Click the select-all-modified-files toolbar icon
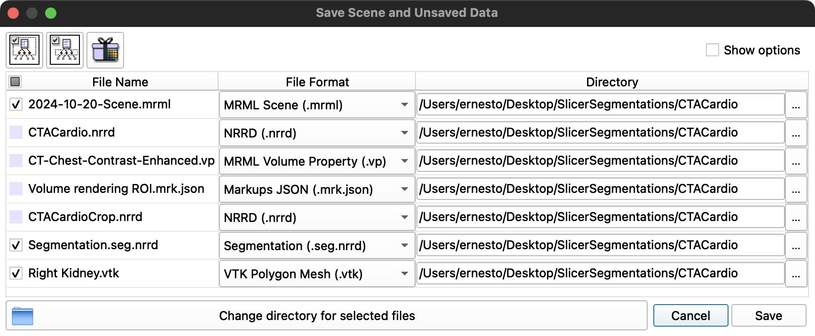Image resolution: width=815 pixels, height=336 pixels. [65, 50]
